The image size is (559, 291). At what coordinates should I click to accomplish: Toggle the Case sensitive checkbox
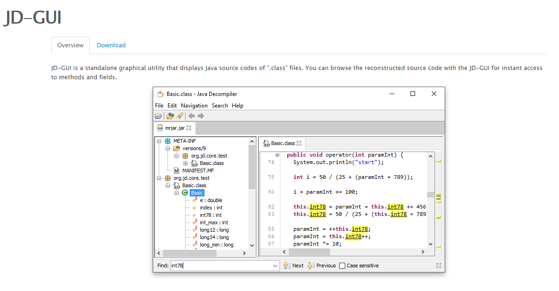(342, 266)
